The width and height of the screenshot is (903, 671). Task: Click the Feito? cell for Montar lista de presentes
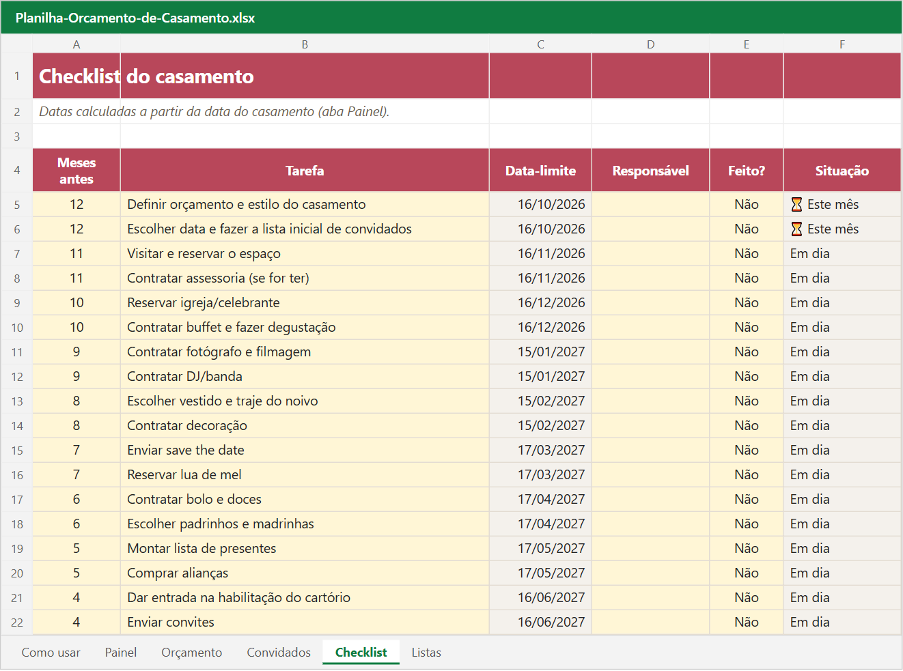(x=747, y=549)
